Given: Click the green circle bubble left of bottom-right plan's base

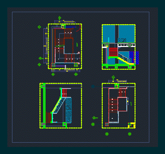Looking at the screenshot, I should point(93,124).
